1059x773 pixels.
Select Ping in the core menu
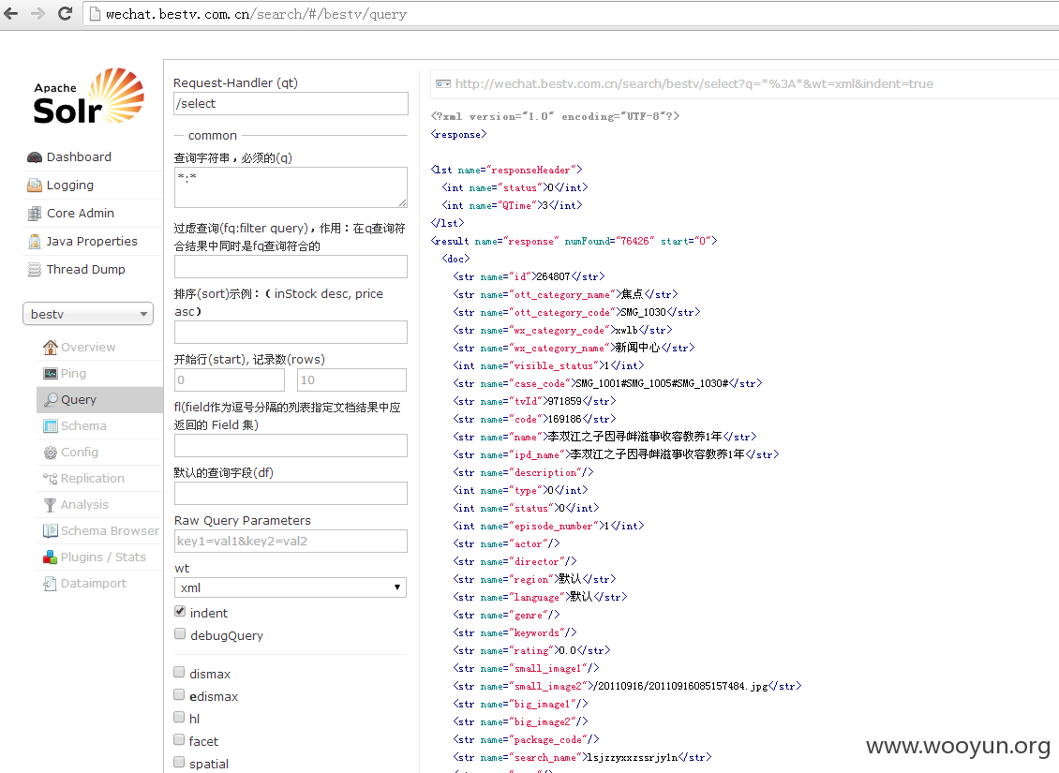coord(74,373)
